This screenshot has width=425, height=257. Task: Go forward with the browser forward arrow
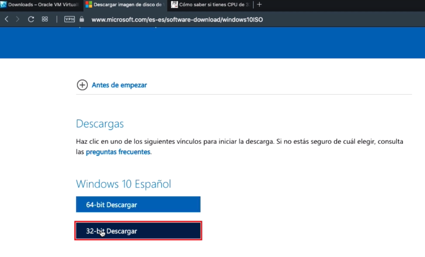pyautogui.click(x=17, y=19)
